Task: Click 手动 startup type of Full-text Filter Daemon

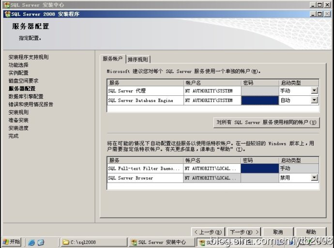Action: click(299, 168)
